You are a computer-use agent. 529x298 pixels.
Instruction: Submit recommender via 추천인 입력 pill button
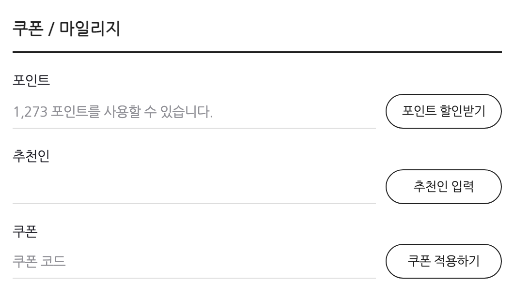[443, 186]
